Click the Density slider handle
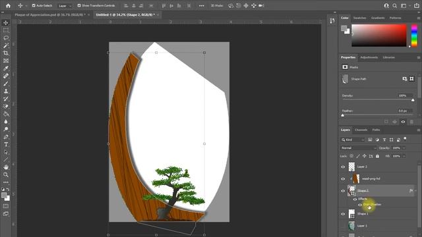Screen dimensions: 422x237 413,100
